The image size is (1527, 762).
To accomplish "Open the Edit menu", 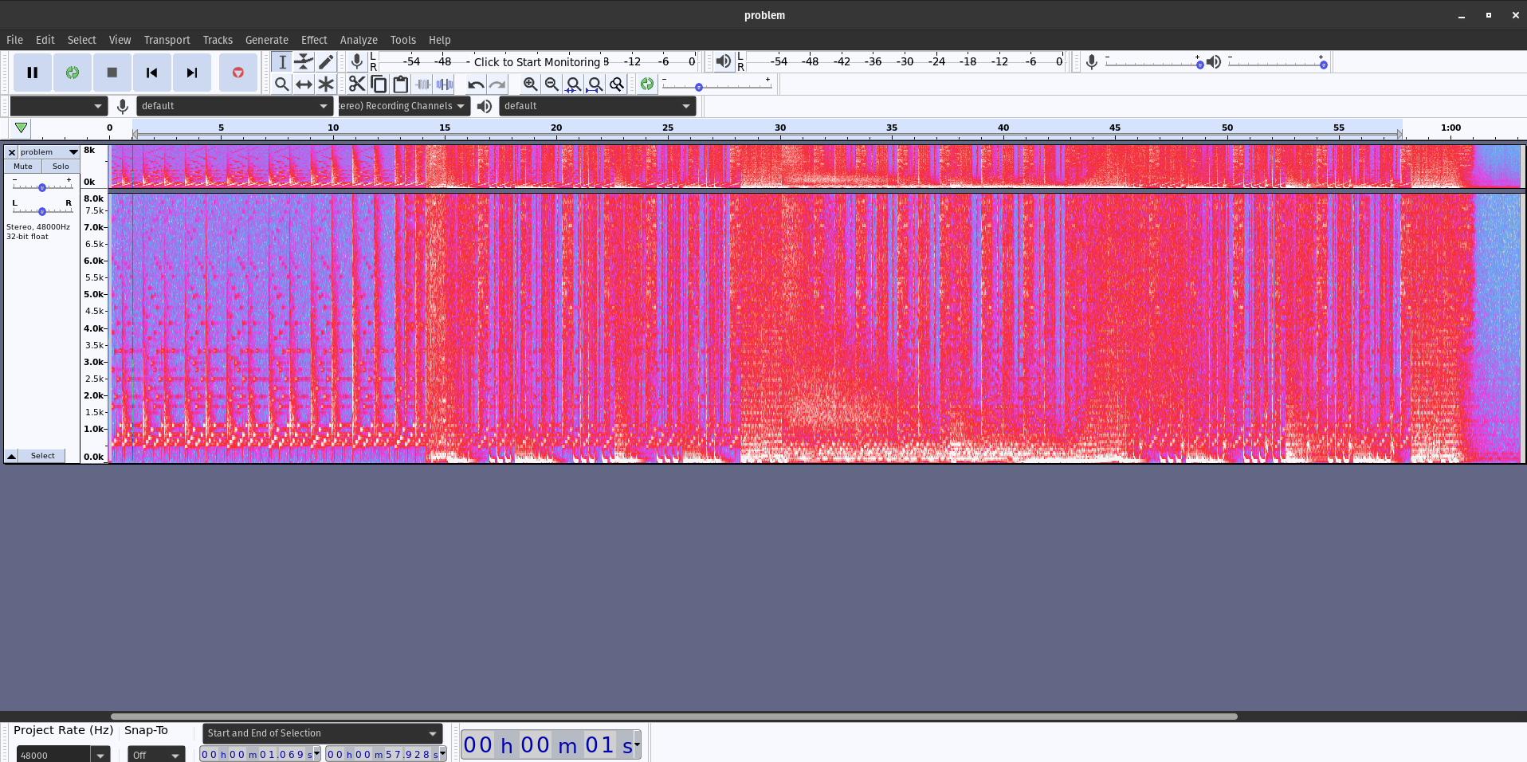I will click(45, 40).
